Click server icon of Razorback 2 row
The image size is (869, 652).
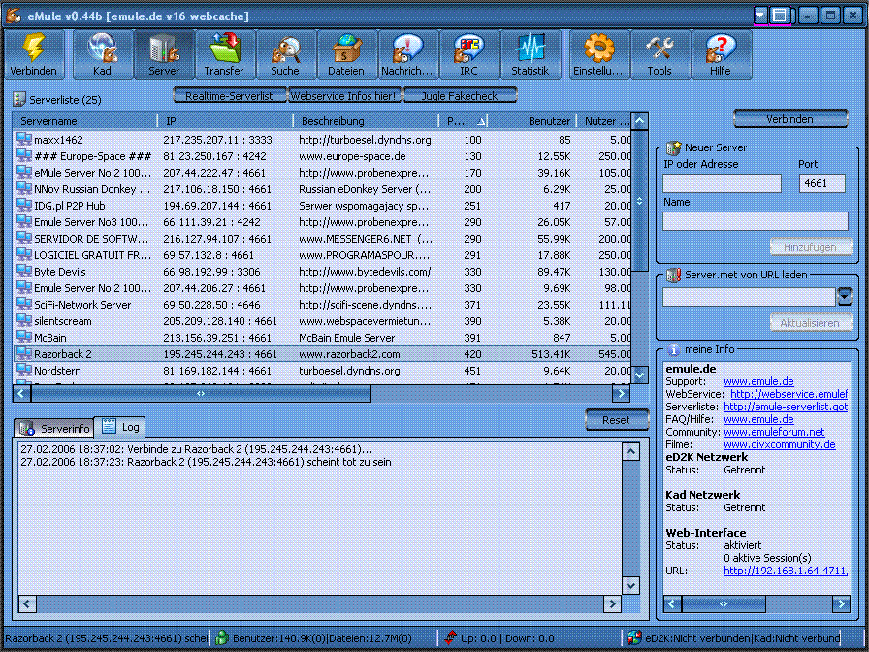24,353
